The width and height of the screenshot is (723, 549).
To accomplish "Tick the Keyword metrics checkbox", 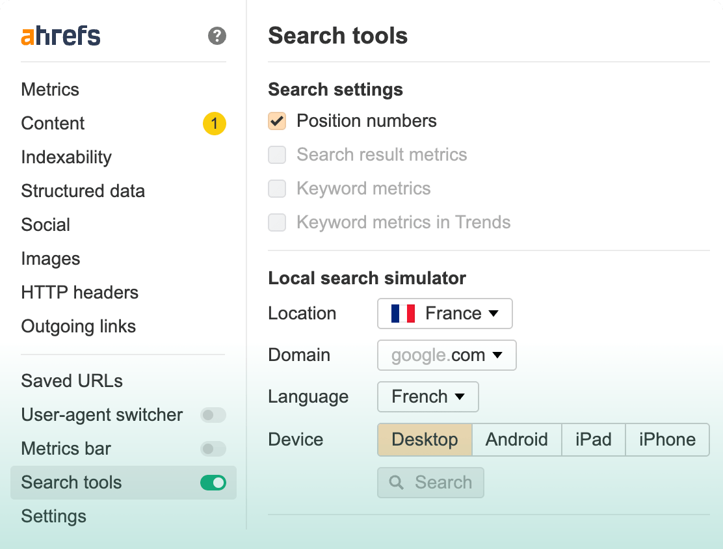I will (x=278, y=189).
